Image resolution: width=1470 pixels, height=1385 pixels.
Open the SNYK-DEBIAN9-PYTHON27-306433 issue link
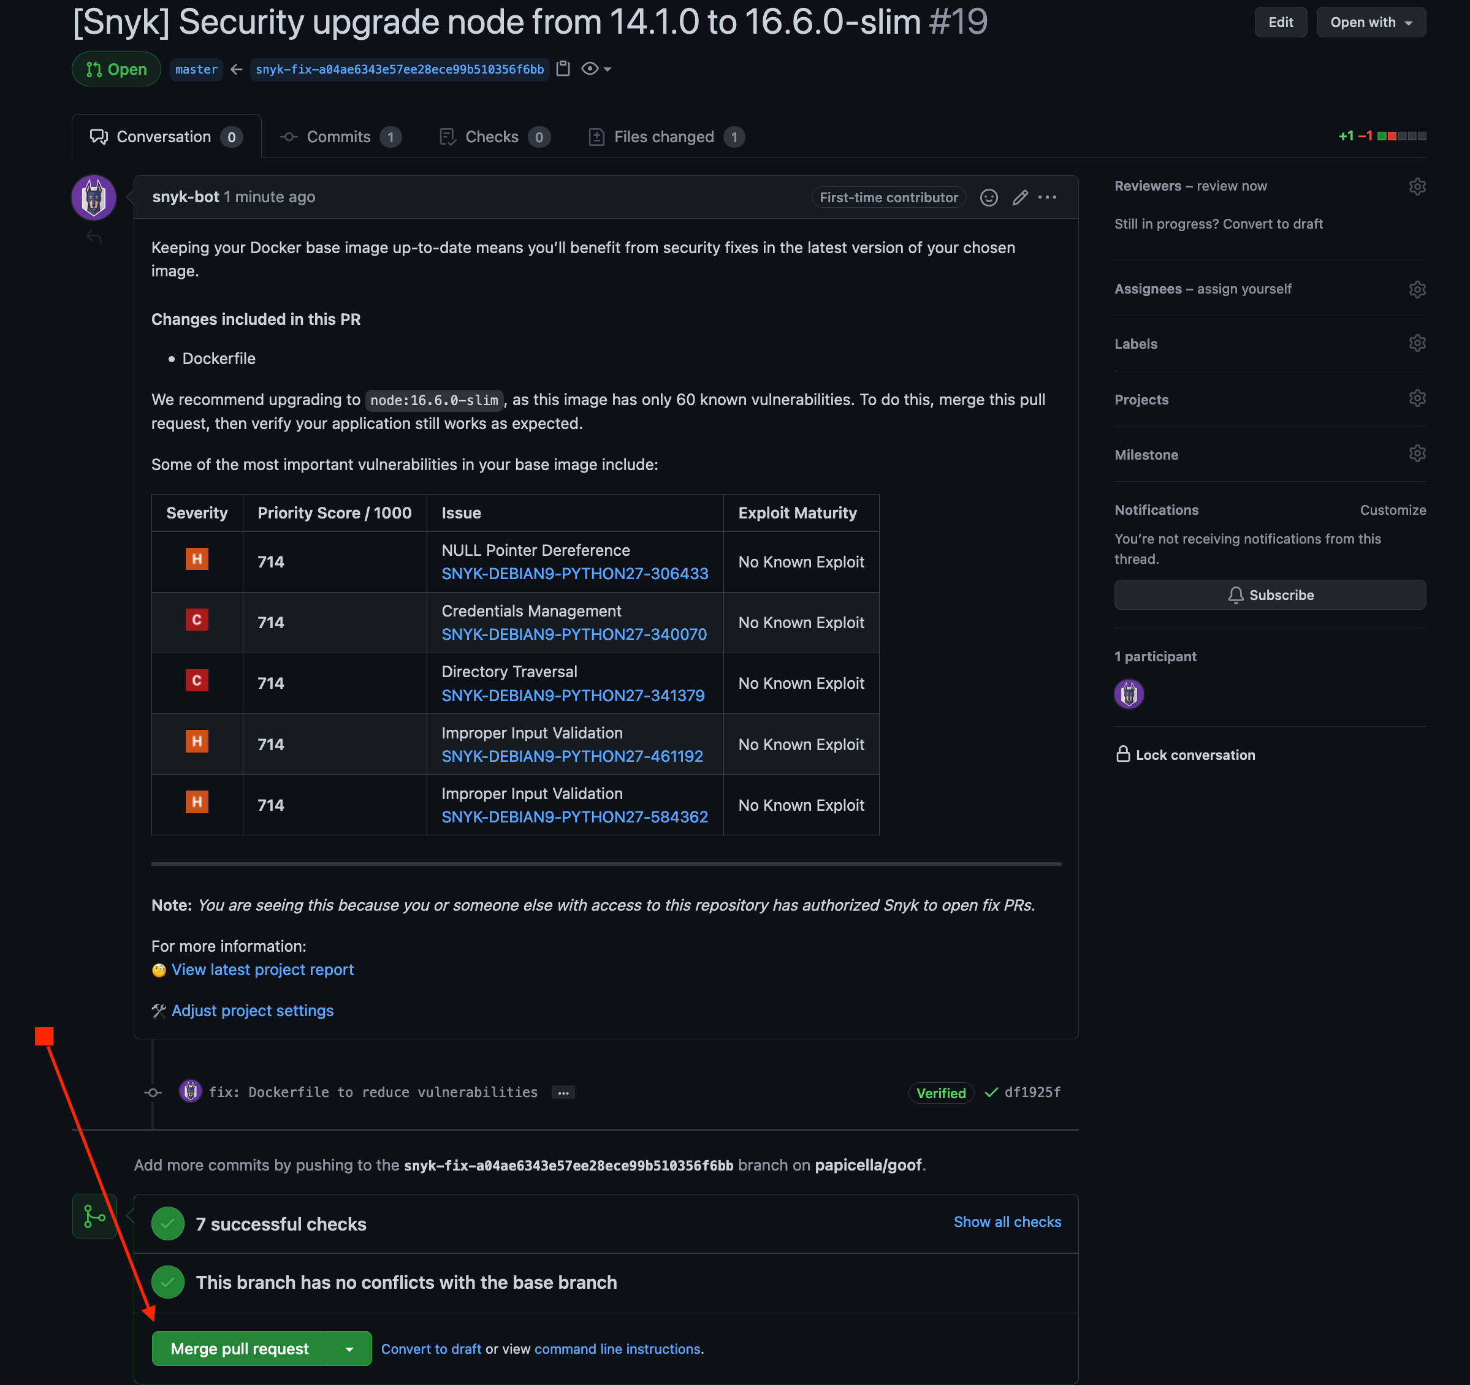point(574,574)
